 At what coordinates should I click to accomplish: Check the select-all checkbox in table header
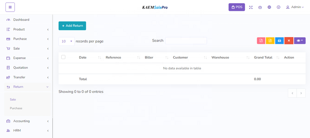pos(63,57)
